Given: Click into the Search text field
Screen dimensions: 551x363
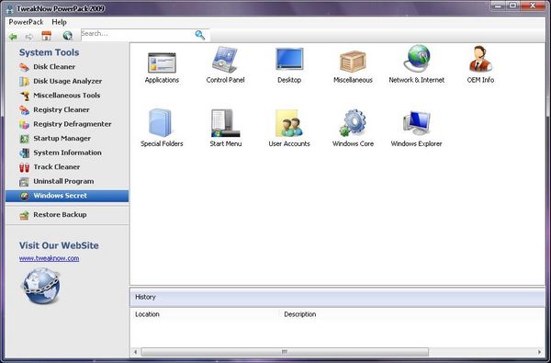Looking at the screenshot, I should (137, 35).
